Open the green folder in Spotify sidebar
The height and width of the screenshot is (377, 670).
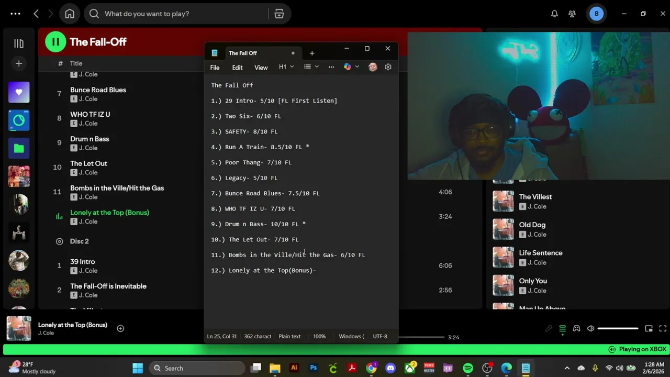click(x=19, y=148)
